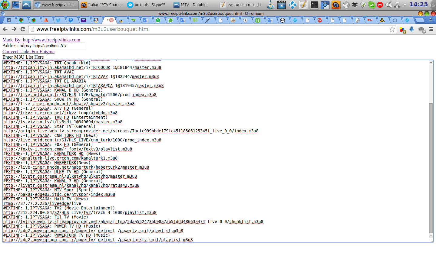This screenshot has width=436, height=272.
Task: Click the speech bubble extension icon
Action: [421, 30]
